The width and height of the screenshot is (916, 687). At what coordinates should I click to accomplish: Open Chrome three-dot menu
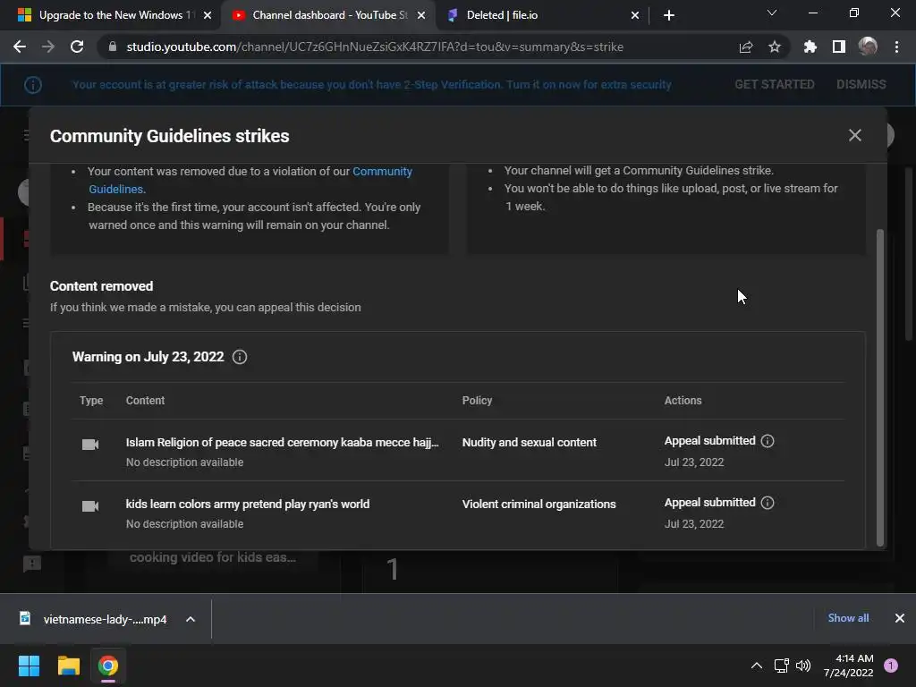pos(896,47)
